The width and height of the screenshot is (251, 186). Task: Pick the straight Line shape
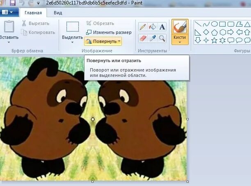198,24
